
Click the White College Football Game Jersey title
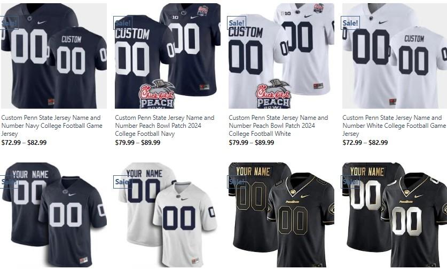[x=394, y=125]
